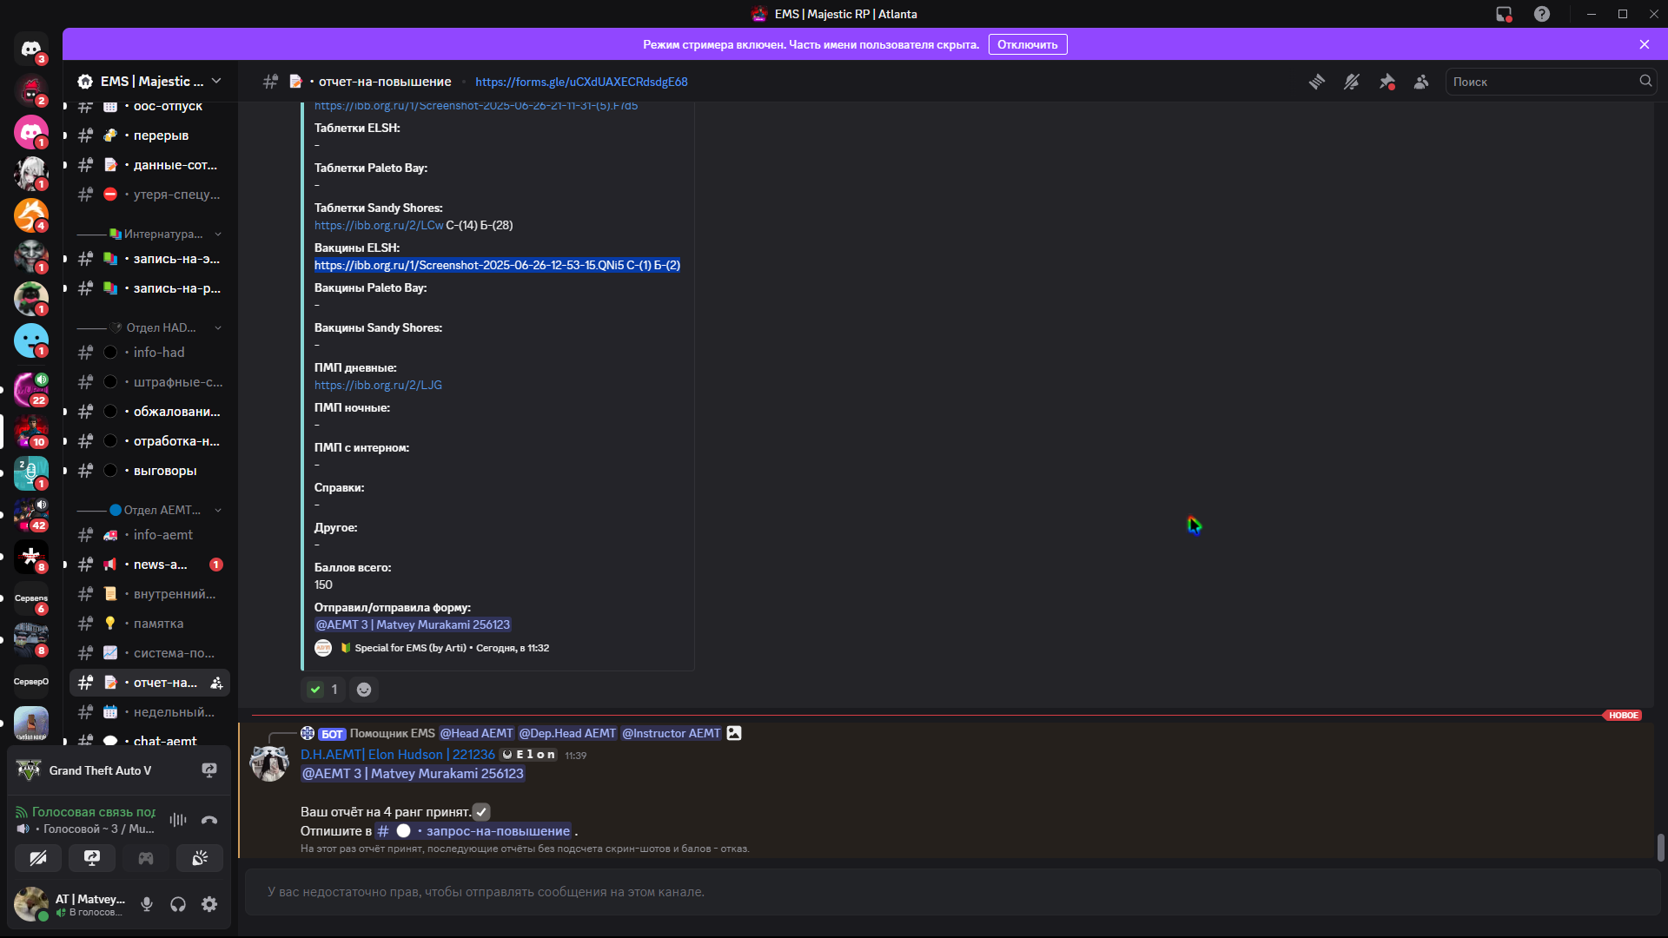Click mention @AEMT 3 | Matvey Murakami in form
The height and width of the screenshot is (938, 1668).
[x=413, y=624]
